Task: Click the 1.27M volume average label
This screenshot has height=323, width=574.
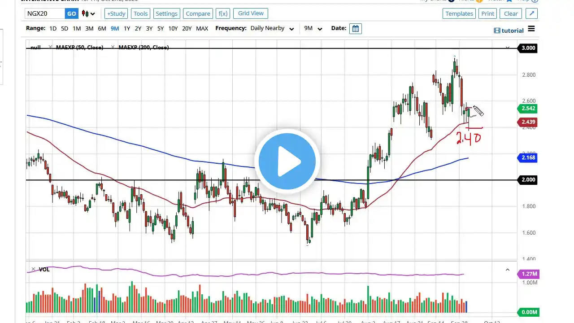Action: click(x=528, y=274)
